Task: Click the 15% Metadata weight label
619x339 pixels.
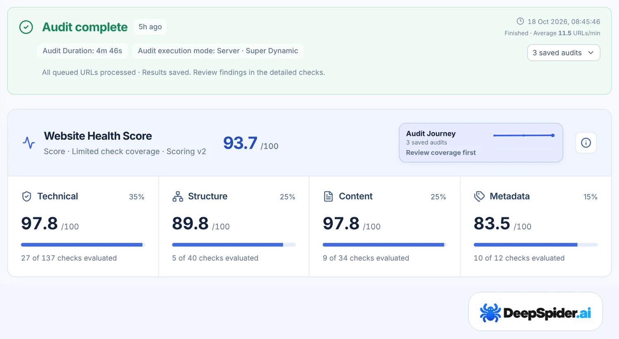Action: [590, 197]
